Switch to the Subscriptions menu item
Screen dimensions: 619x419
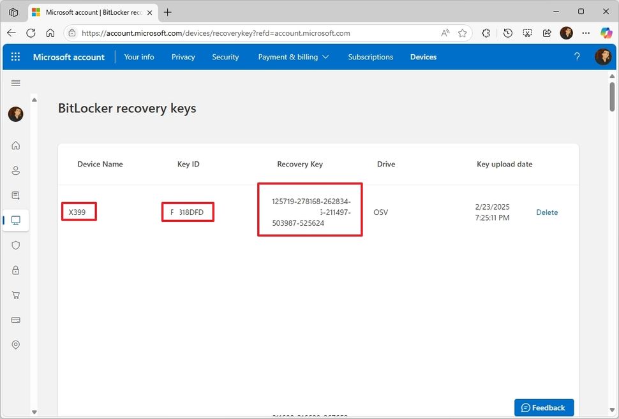[370, 57]
